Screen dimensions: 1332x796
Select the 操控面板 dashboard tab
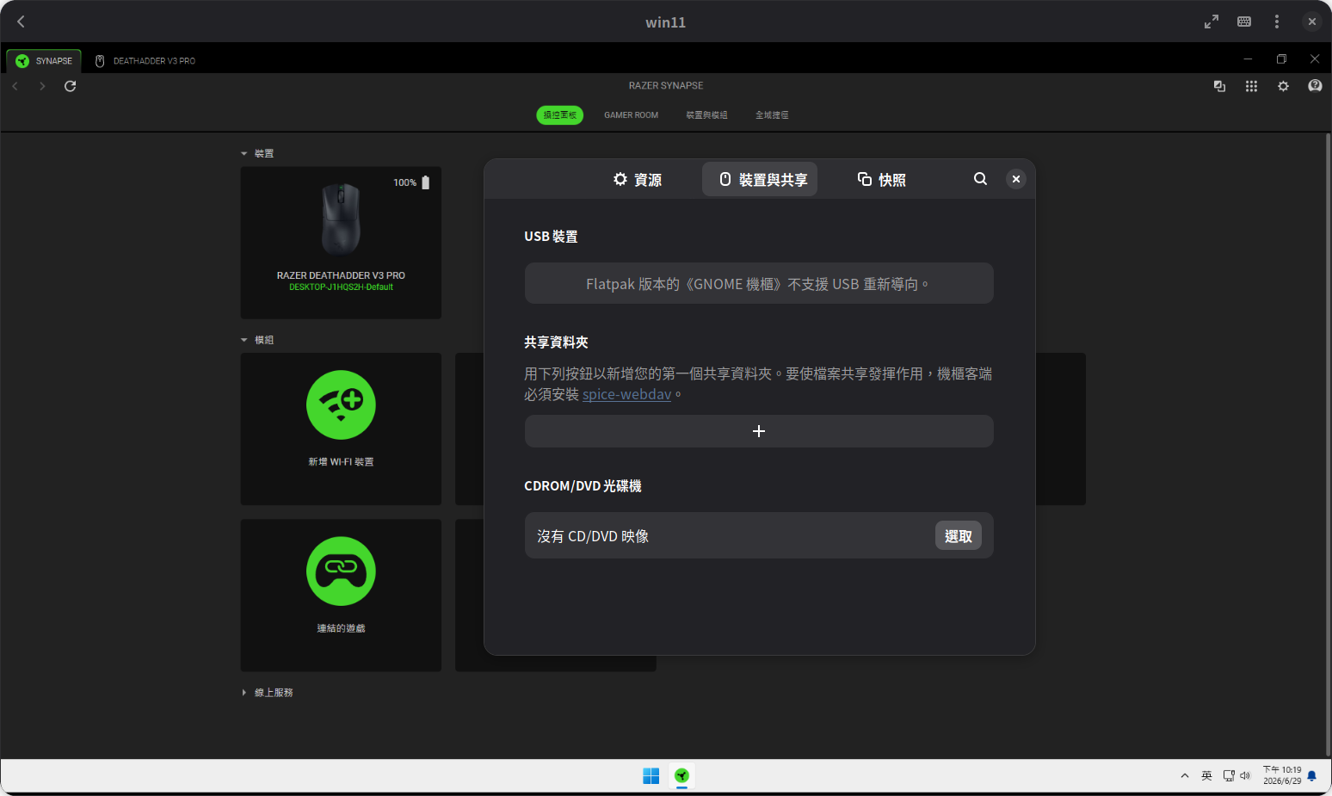[559, 115]
